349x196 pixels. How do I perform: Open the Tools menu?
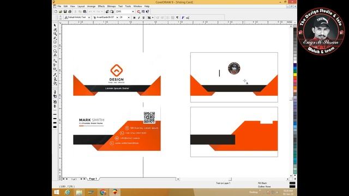pyautogui.click(x=128, y=6)
